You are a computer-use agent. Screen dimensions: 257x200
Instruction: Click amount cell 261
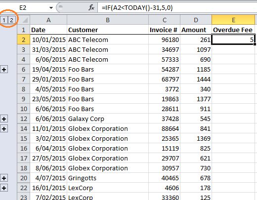coord(196,40)
